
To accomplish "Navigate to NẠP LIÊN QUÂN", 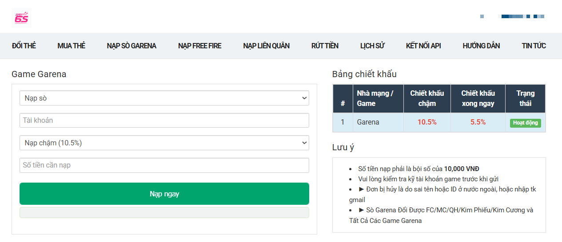I will tap(266, 46).
